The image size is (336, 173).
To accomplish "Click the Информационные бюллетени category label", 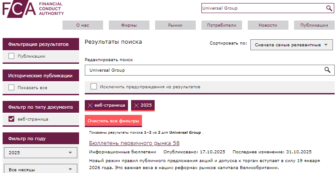I will tap(123, 152).
